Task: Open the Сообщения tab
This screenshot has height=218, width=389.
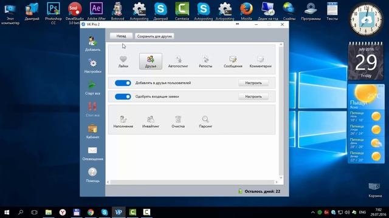Action: pyautogui.click(x=233, y=61)
